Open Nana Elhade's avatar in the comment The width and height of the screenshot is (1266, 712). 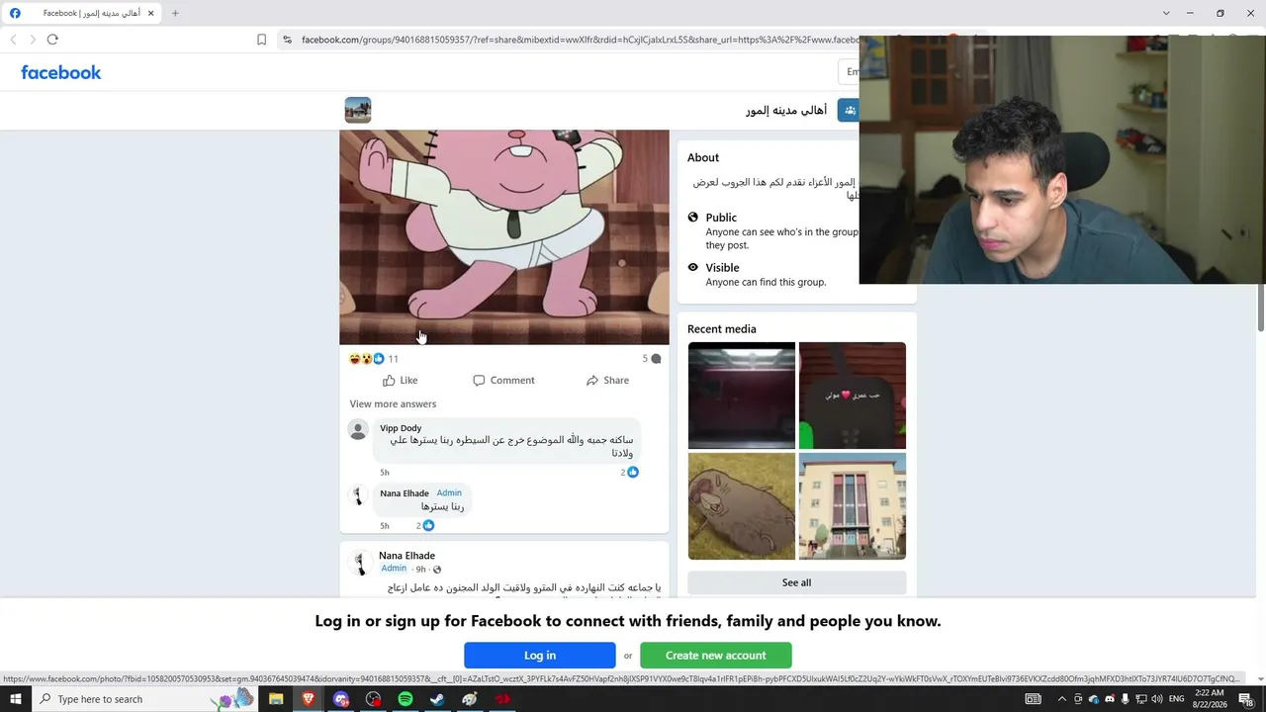(x=358, y=495)
